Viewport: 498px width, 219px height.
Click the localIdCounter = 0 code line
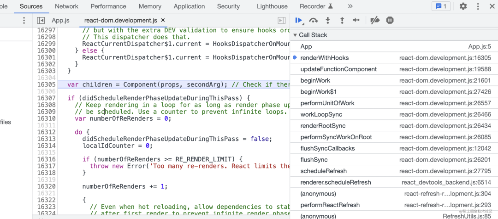(117, 146)
